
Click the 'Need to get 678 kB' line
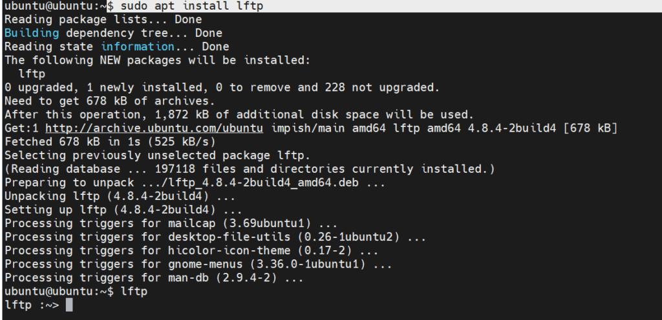pos(110,101)
